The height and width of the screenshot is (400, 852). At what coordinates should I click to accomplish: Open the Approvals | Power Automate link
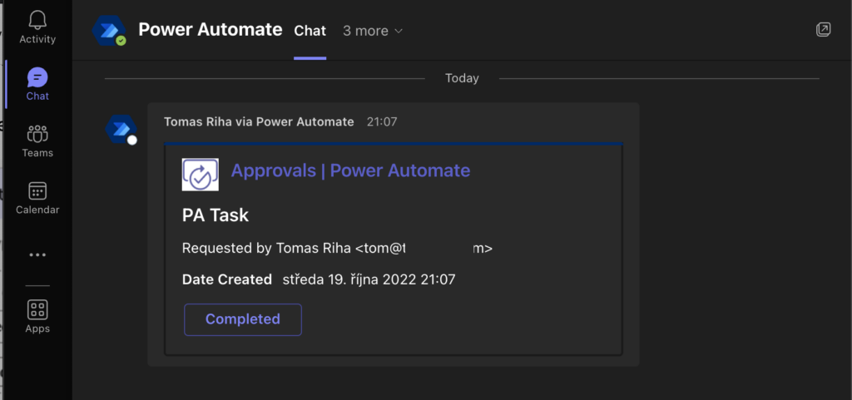(x=350, y=170)
